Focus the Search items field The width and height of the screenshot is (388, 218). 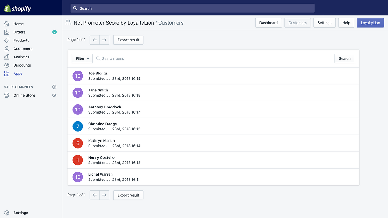point(214,58)
